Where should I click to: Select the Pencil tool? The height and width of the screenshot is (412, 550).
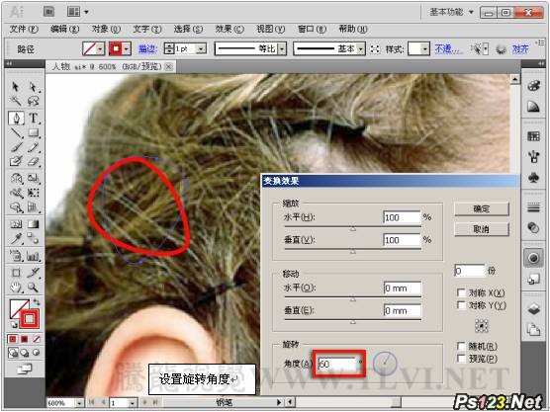[33, 147]
